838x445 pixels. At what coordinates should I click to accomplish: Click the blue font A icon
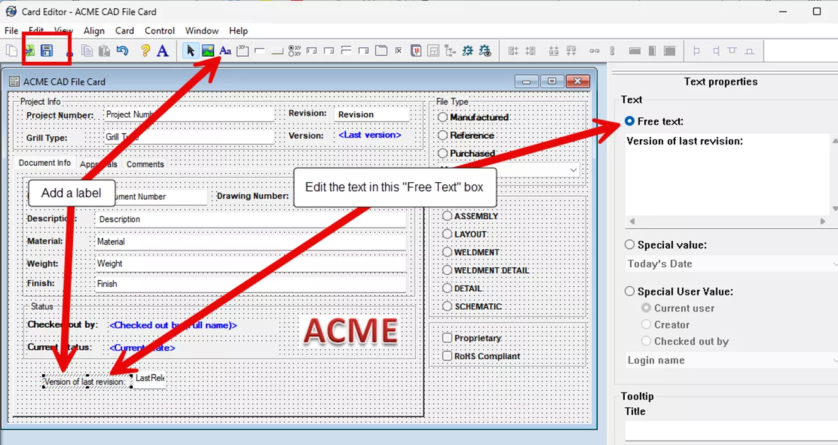click(x=163, y=50)
